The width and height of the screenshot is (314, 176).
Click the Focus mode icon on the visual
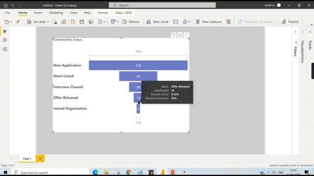tap(180, 35)
